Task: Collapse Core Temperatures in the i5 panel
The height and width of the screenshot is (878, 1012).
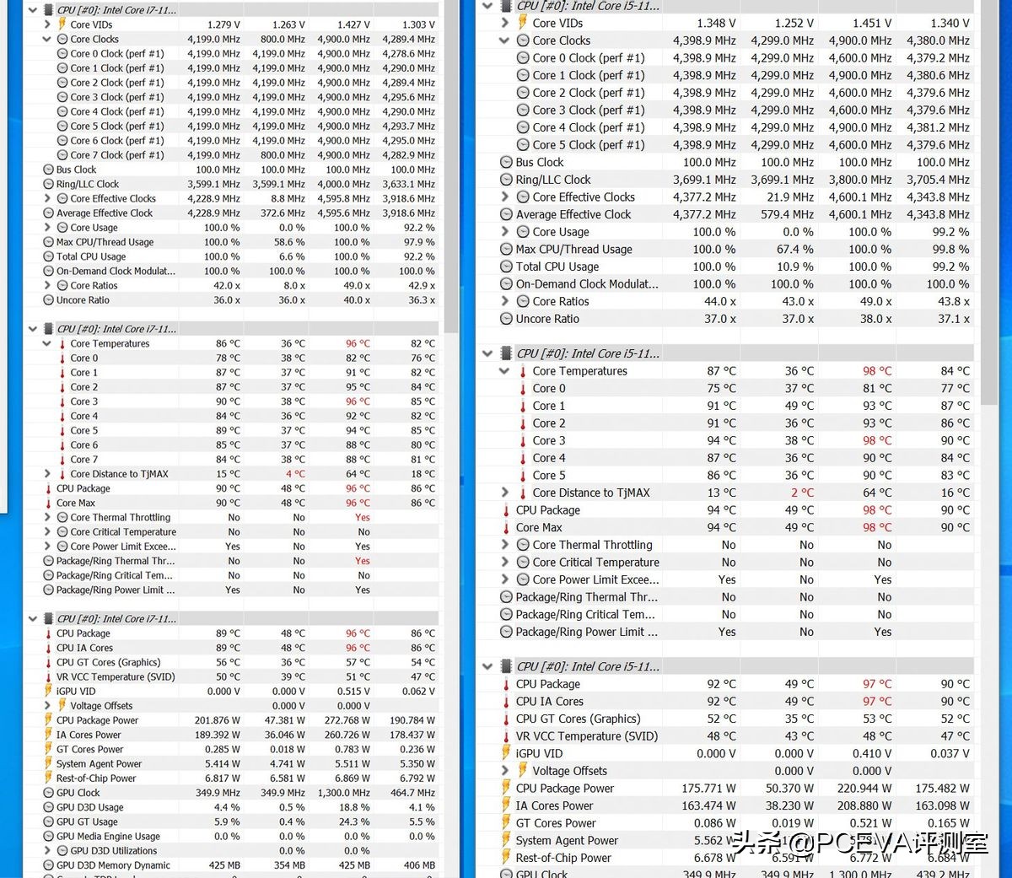Action: pyautogui.click(x=504, y=371)
